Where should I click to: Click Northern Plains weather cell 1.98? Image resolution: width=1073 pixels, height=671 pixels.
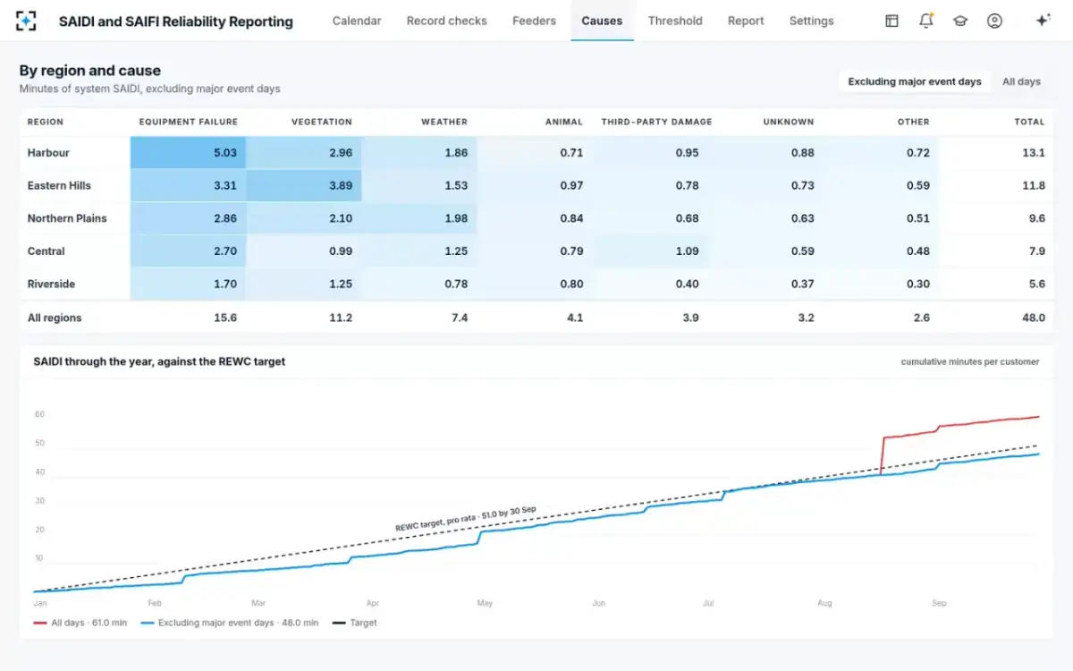pos(419,218)
